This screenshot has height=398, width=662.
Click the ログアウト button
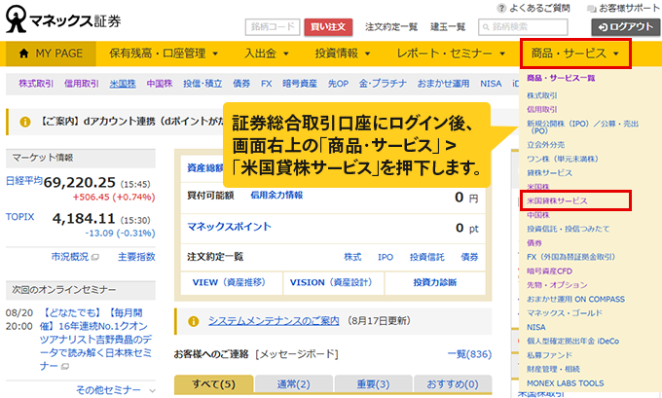625,27
